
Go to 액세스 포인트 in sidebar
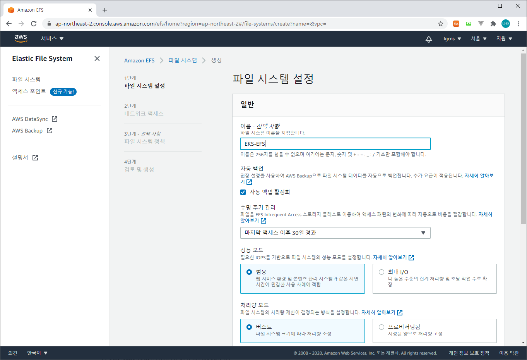(x=29, y=91)
